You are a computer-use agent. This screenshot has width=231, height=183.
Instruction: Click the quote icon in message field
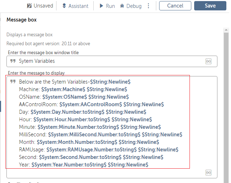point(13,81)
